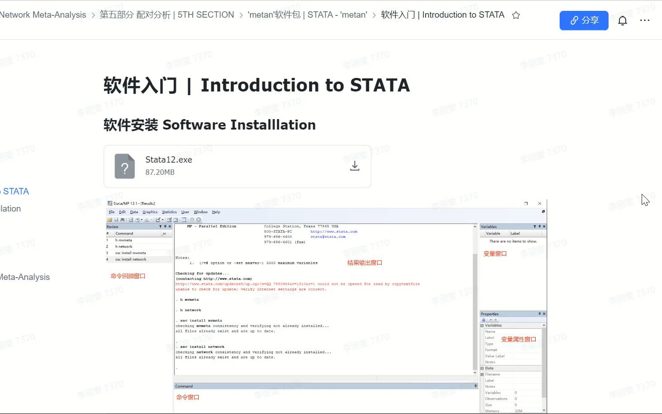The image size is (662, 414).
Task: Click the 命令窗口 red label
Action: tap(188, 397)
